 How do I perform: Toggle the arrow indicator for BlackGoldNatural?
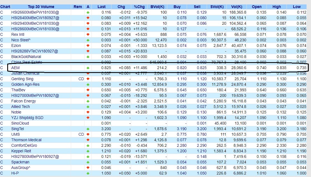click(x=88, y=57)
